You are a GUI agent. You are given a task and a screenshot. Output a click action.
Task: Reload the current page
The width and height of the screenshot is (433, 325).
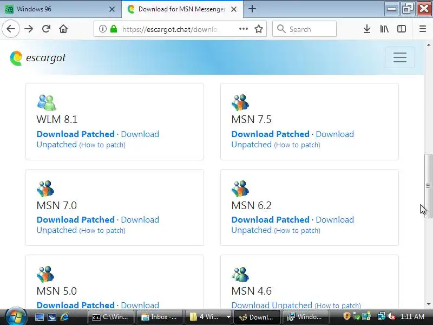coord(46,29)
